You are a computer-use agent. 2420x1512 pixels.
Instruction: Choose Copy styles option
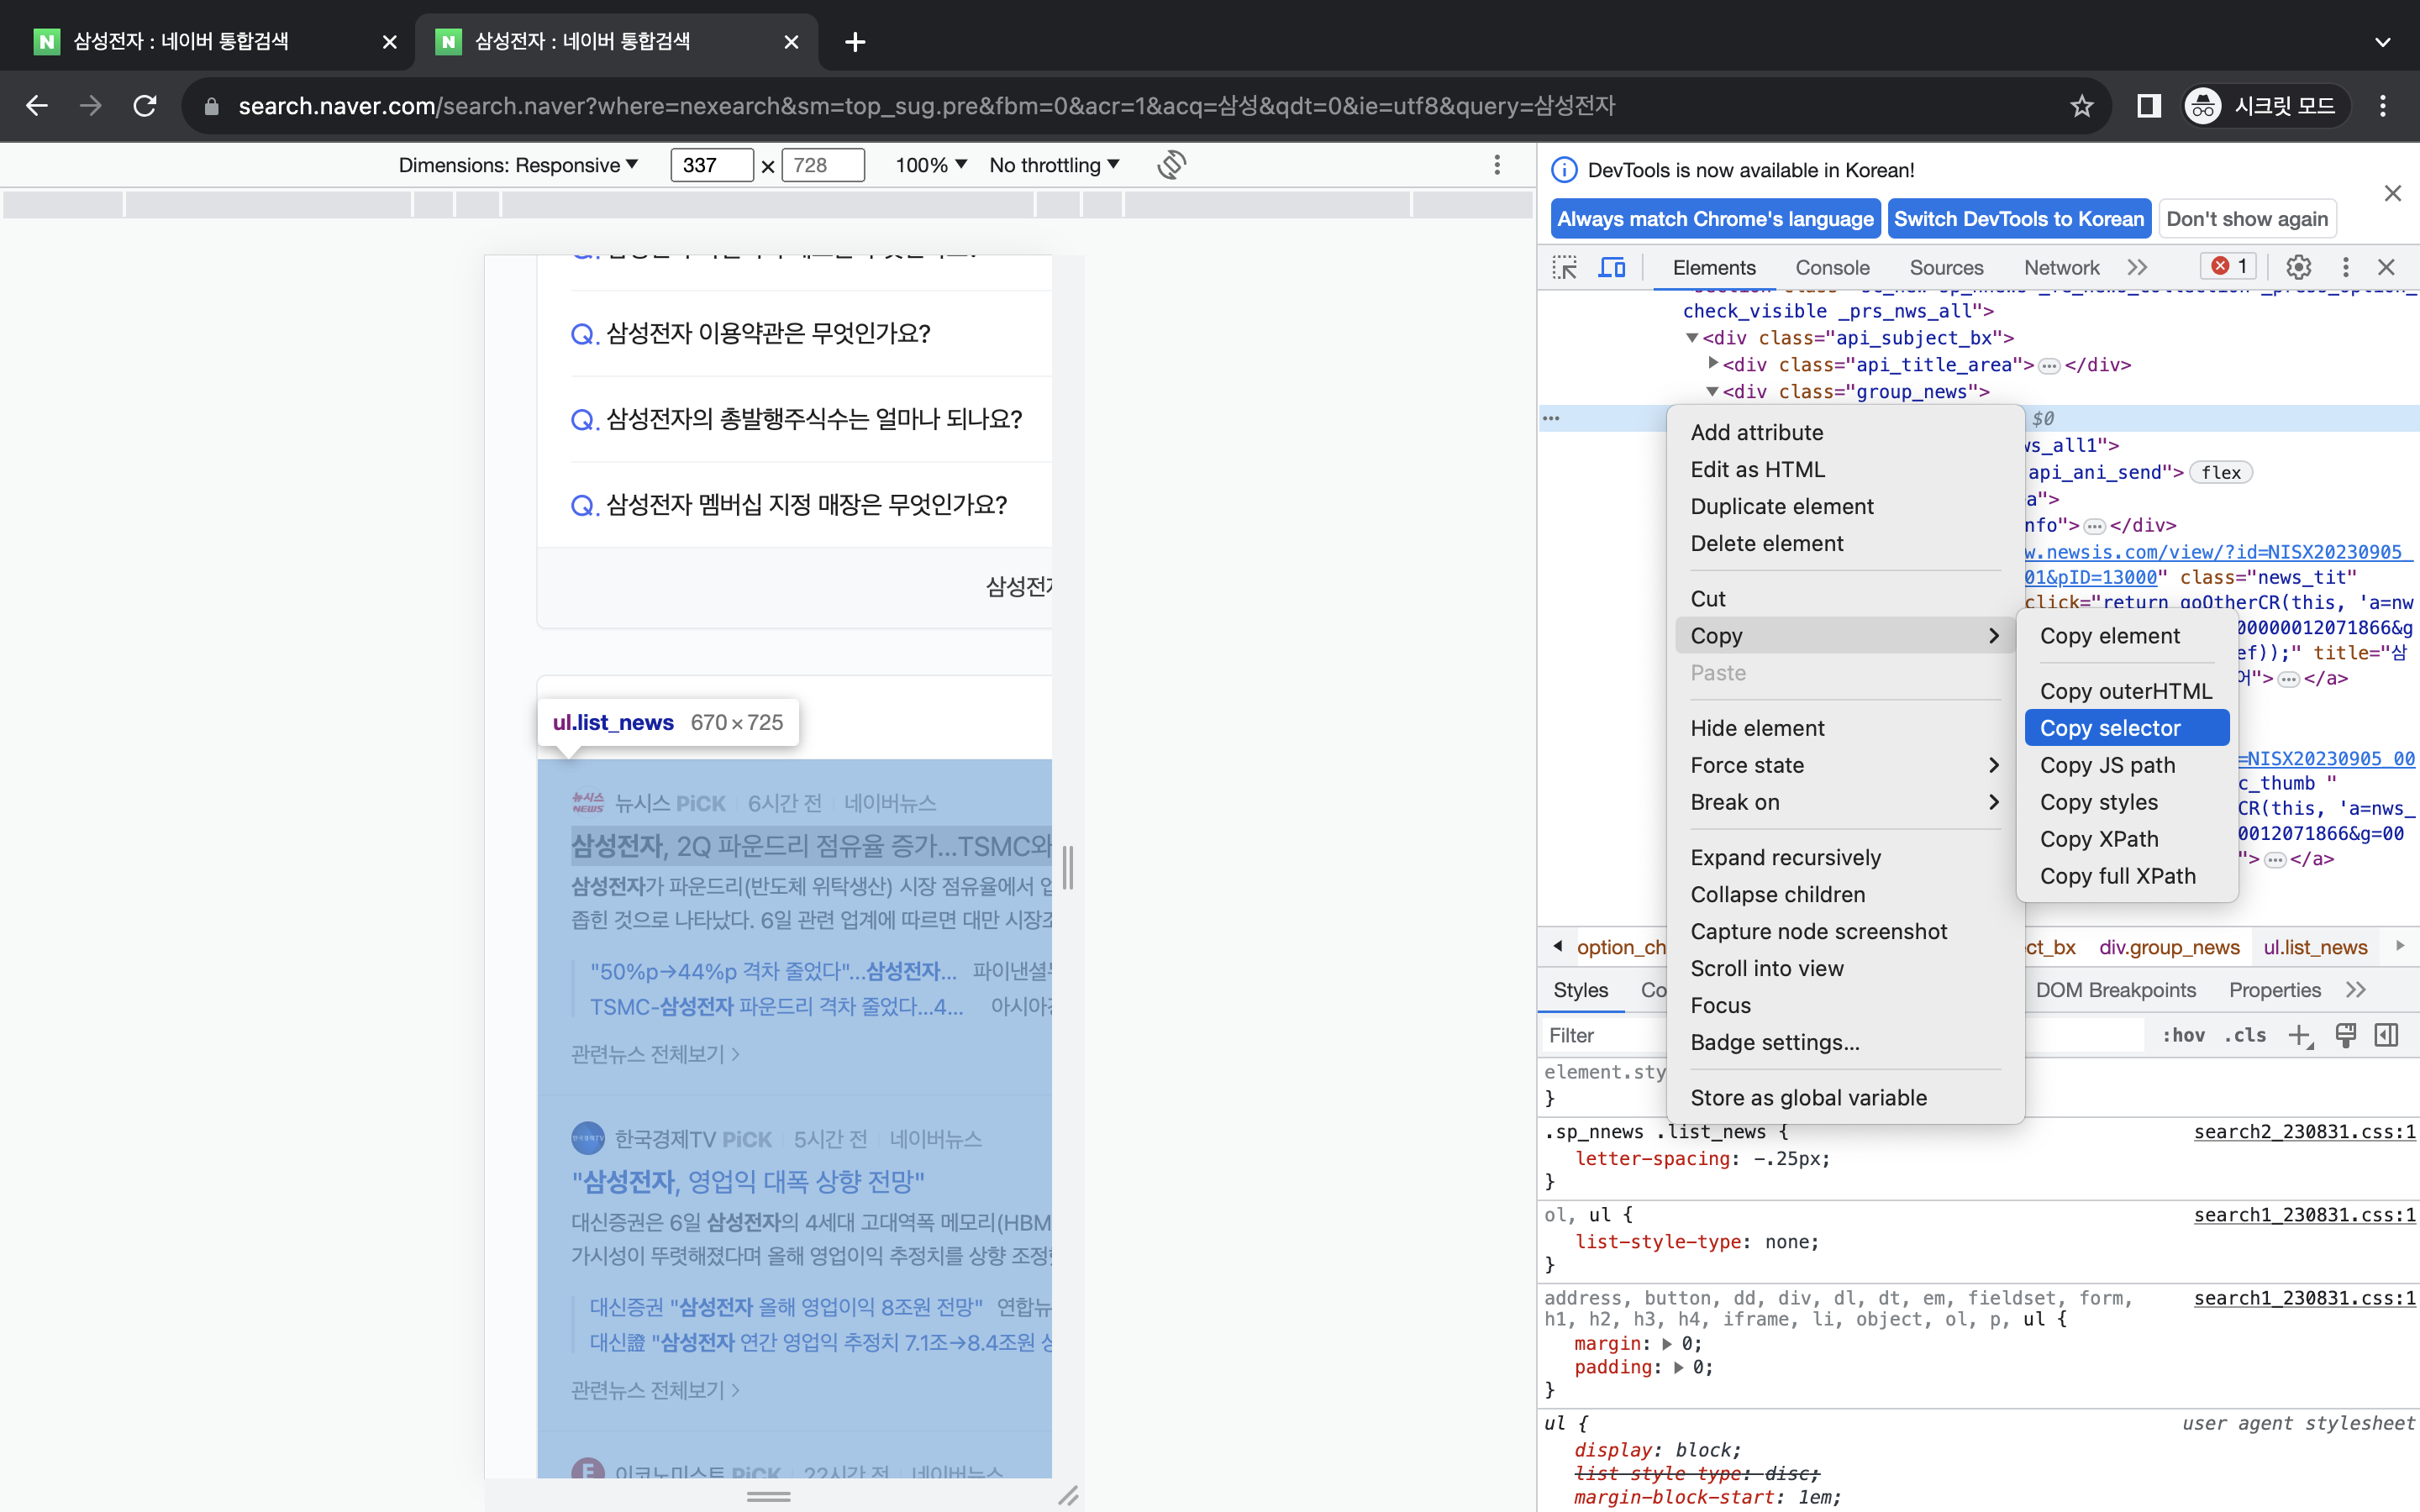pyautogui.click(x=2127, y=802)
